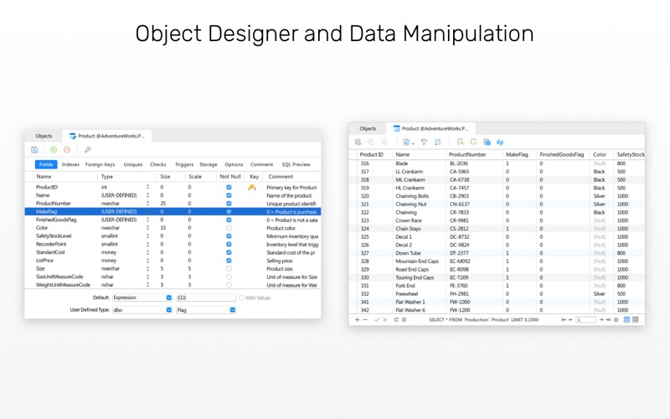This screenshot has width=670, height=419.
Task: Go to the first page with the first-page arrow
Action: click(x=564, y=319)
